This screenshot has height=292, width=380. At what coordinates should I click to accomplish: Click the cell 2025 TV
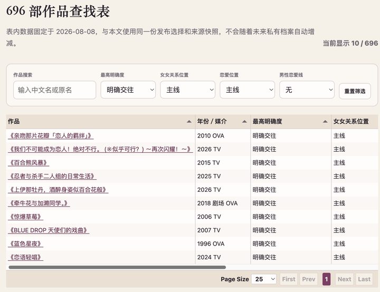click(223, 176)
